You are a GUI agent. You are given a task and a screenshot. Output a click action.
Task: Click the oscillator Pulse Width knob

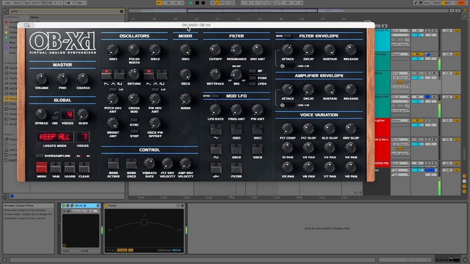[x=134, y=50]
